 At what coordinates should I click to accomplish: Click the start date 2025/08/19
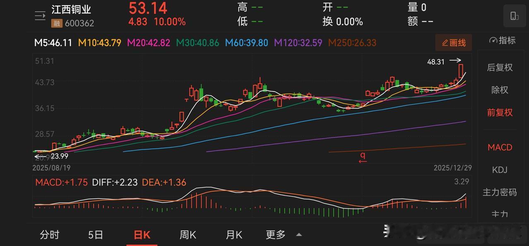[51, 168]
